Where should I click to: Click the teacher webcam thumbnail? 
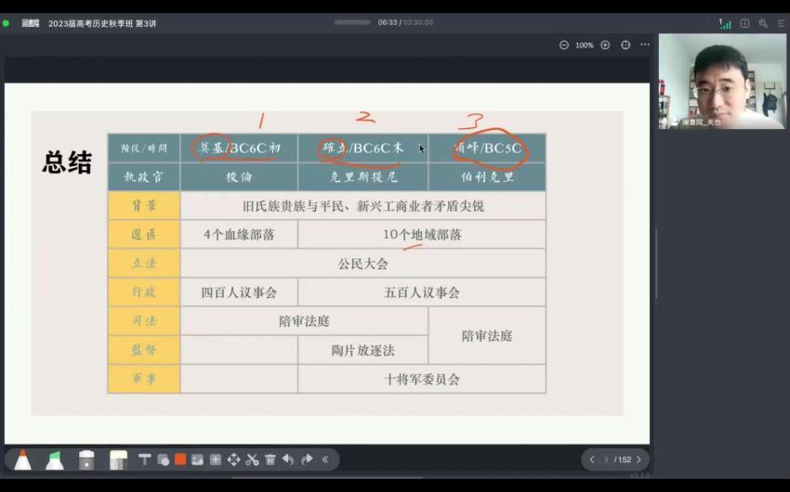(722, 81)
